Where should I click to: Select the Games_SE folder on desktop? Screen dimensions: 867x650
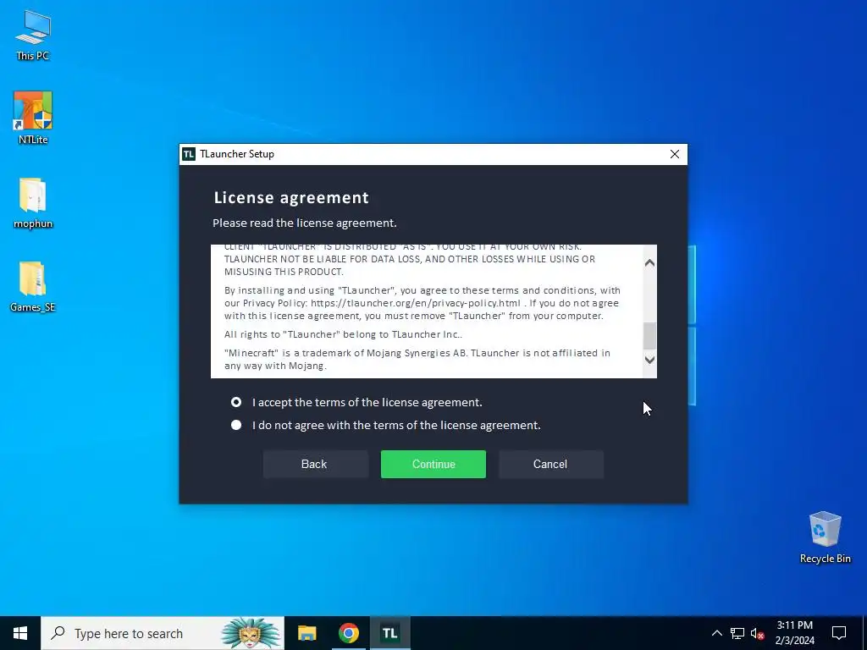pyautogui.click(x=33, y=286)
